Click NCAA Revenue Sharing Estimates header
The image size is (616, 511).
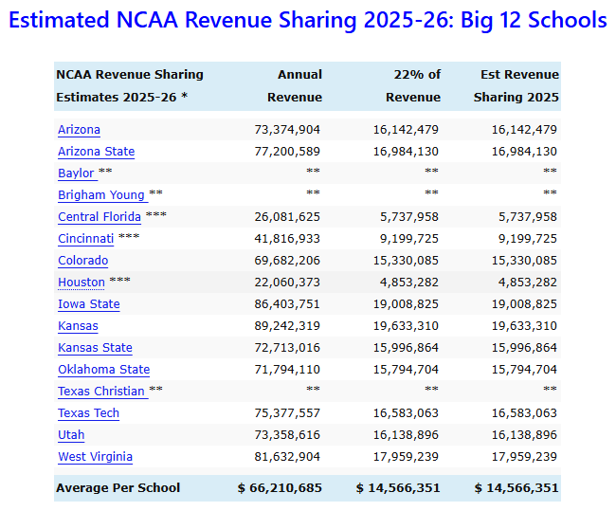pyautogui.click(x=130, y=85)
